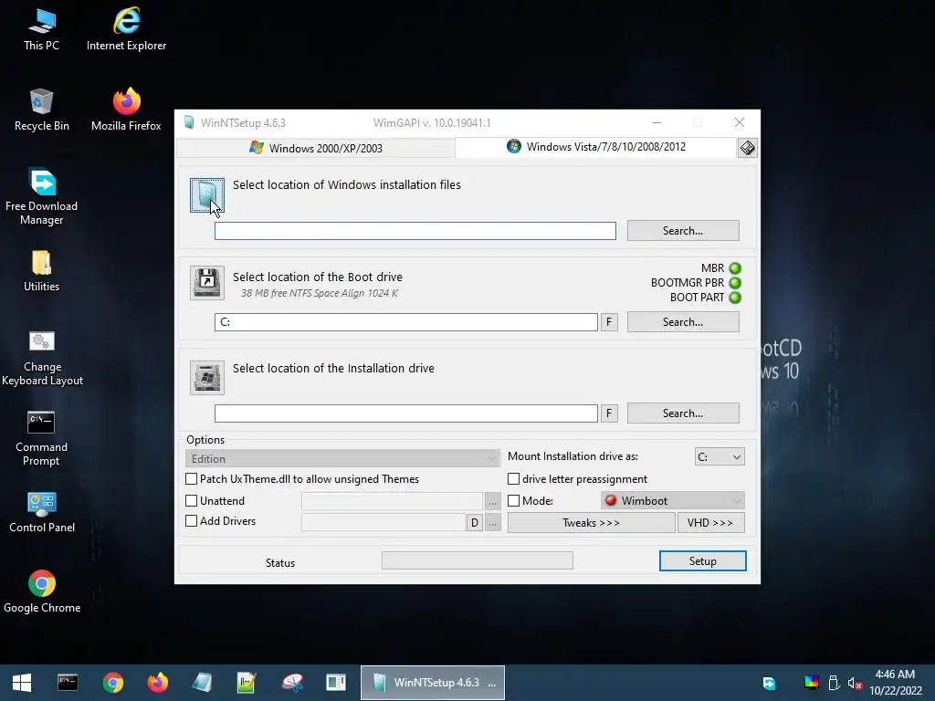
Task: Open the VHD >>> options
Action: pyautogui.click(x=710, y=523)
